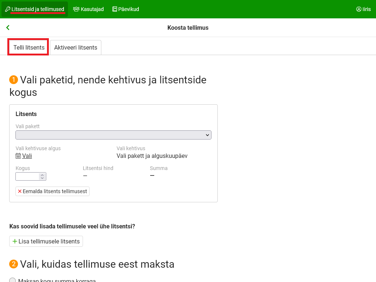Increase Kogus using the up arrow
The width and height of the screenshot is (376, 282).
point(42,175)
